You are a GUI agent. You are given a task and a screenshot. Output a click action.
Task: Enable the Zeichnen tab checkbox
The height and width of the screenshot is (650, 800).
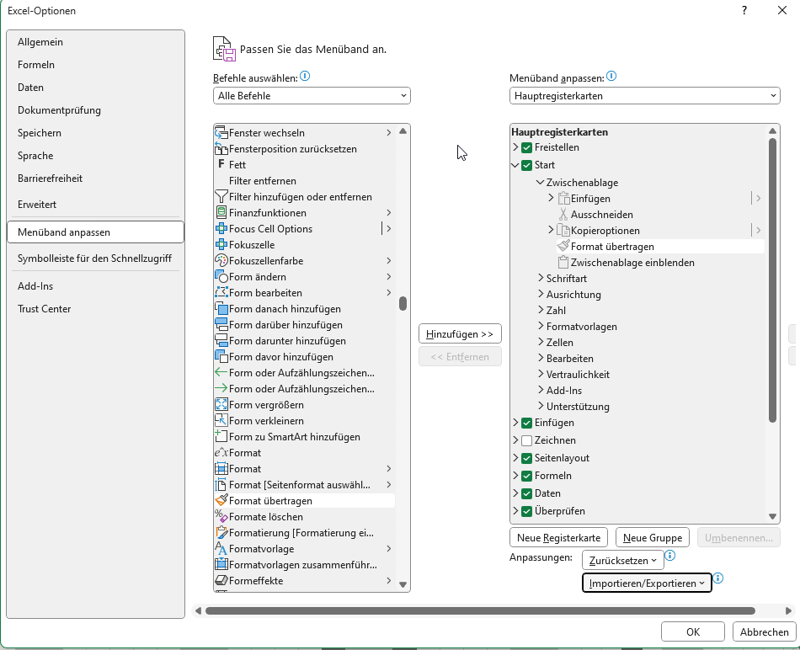click(527, 440)
